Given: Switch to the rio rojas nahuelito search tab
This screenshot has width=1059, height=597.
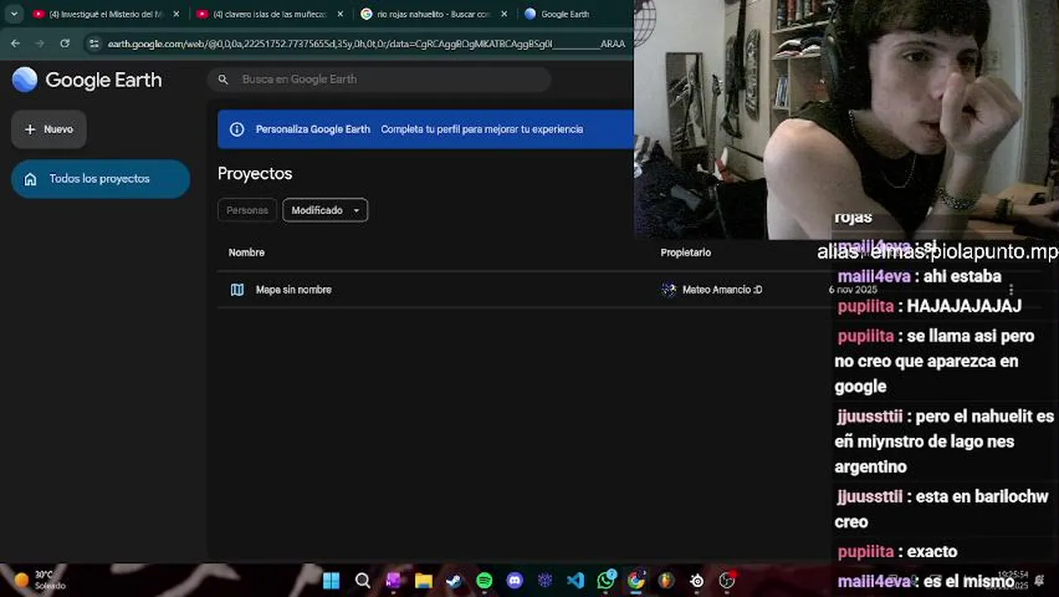Looking at the screenshot, I should [434, 14].
